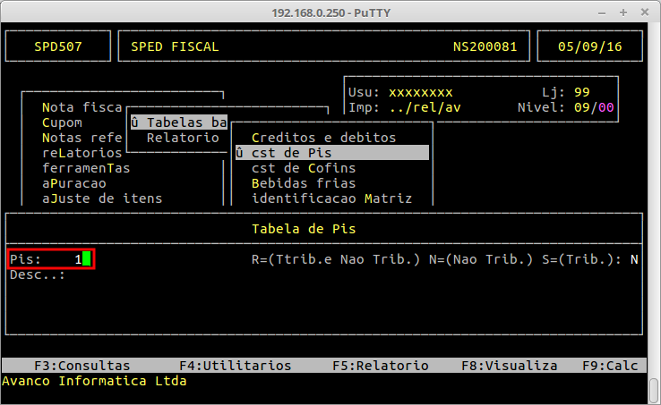
Task: Click F5:Relatorio shortcut in the bottom bar
Action: [380, 366]
